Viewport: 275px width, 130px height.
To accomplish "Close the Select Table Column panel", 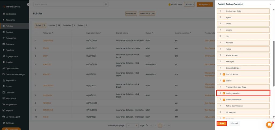I will pyautogui.click(x=270, y=5).
